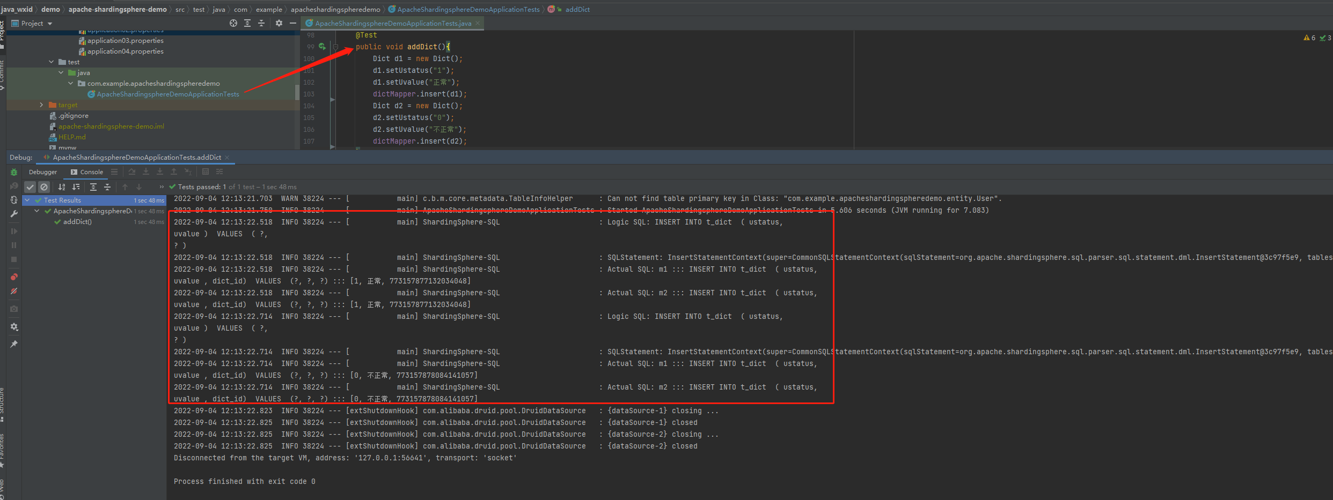
Task: Open debug settings gear icon in sidebar
Action: (14, 327)
